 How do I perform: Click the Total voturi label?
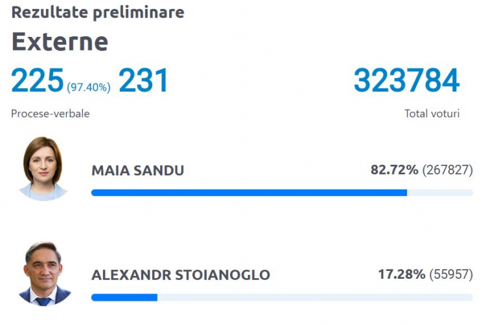(432, 114)
